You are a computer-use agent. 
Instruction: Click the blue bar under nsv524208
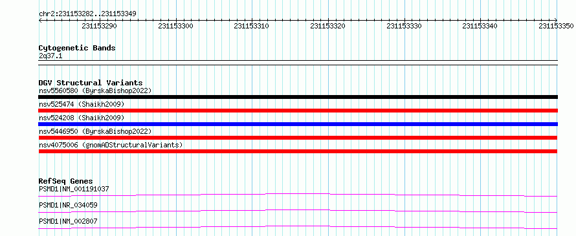tap(298, 124)
